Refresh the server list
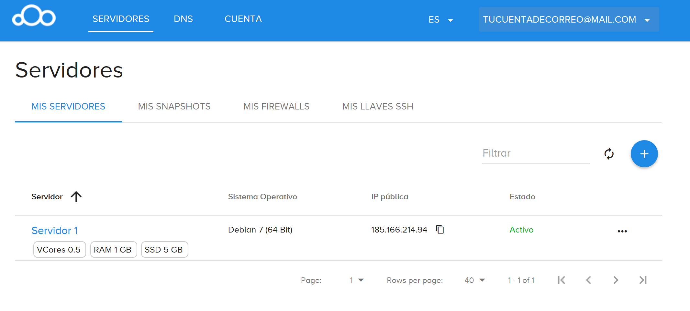This screenshot has width=690, height=311. [x=609, y=154]
